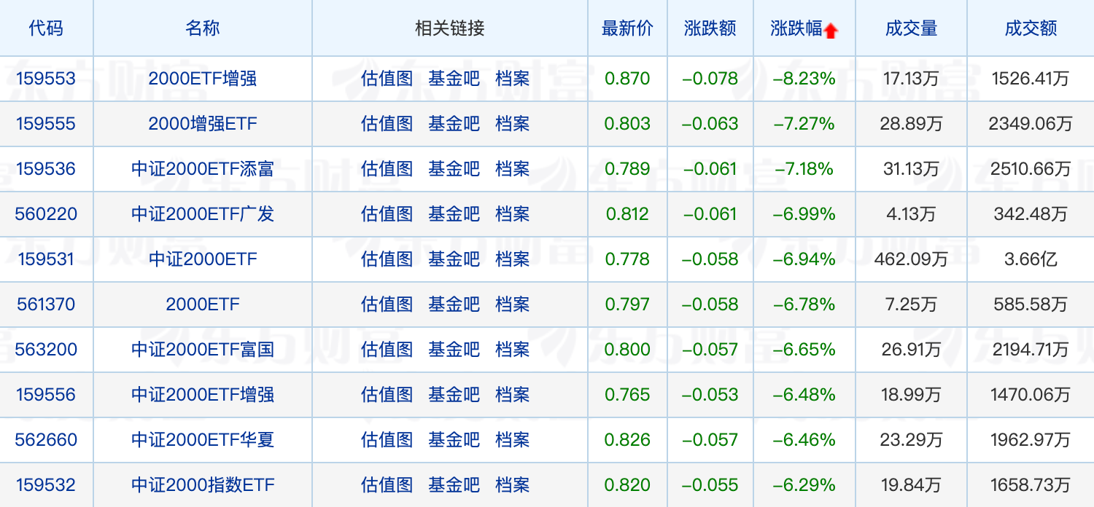Sort by 成交额 column header

pos(1031,28)
